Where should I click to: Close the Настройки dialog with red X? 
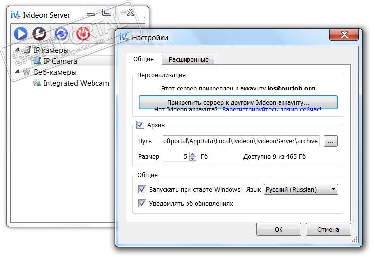point(344,35)
